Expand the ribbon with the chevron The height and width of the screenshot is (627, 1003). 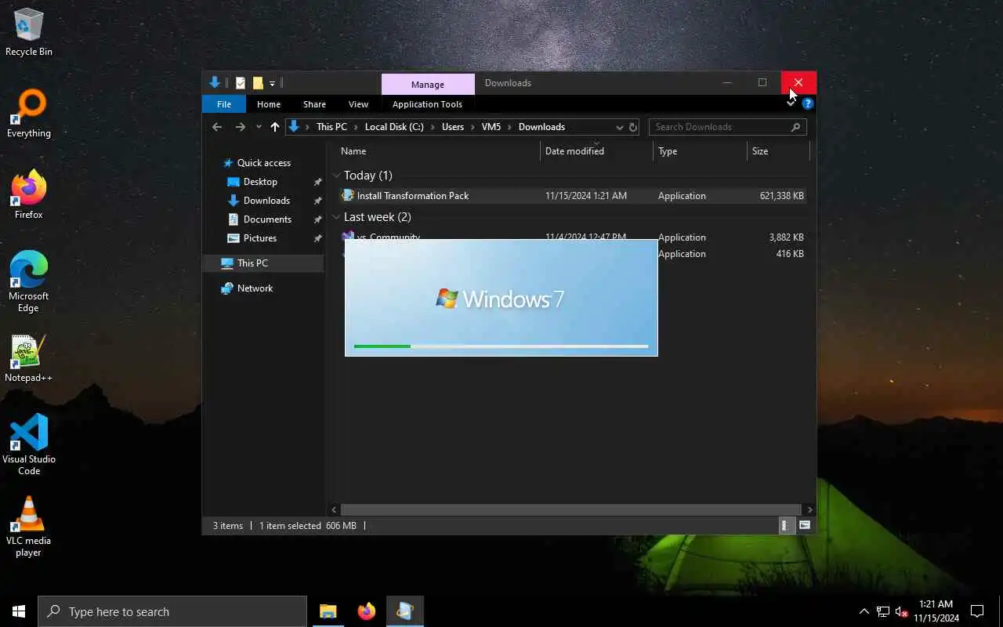coord(791,103)
